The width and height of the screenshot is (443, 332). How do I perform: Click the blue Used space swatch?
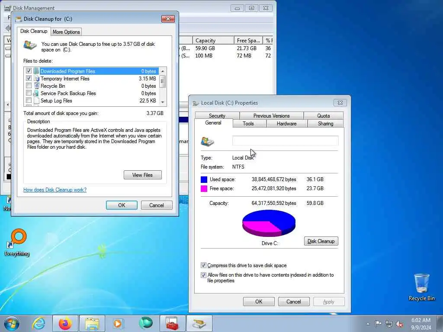click(x=204, y=179)
